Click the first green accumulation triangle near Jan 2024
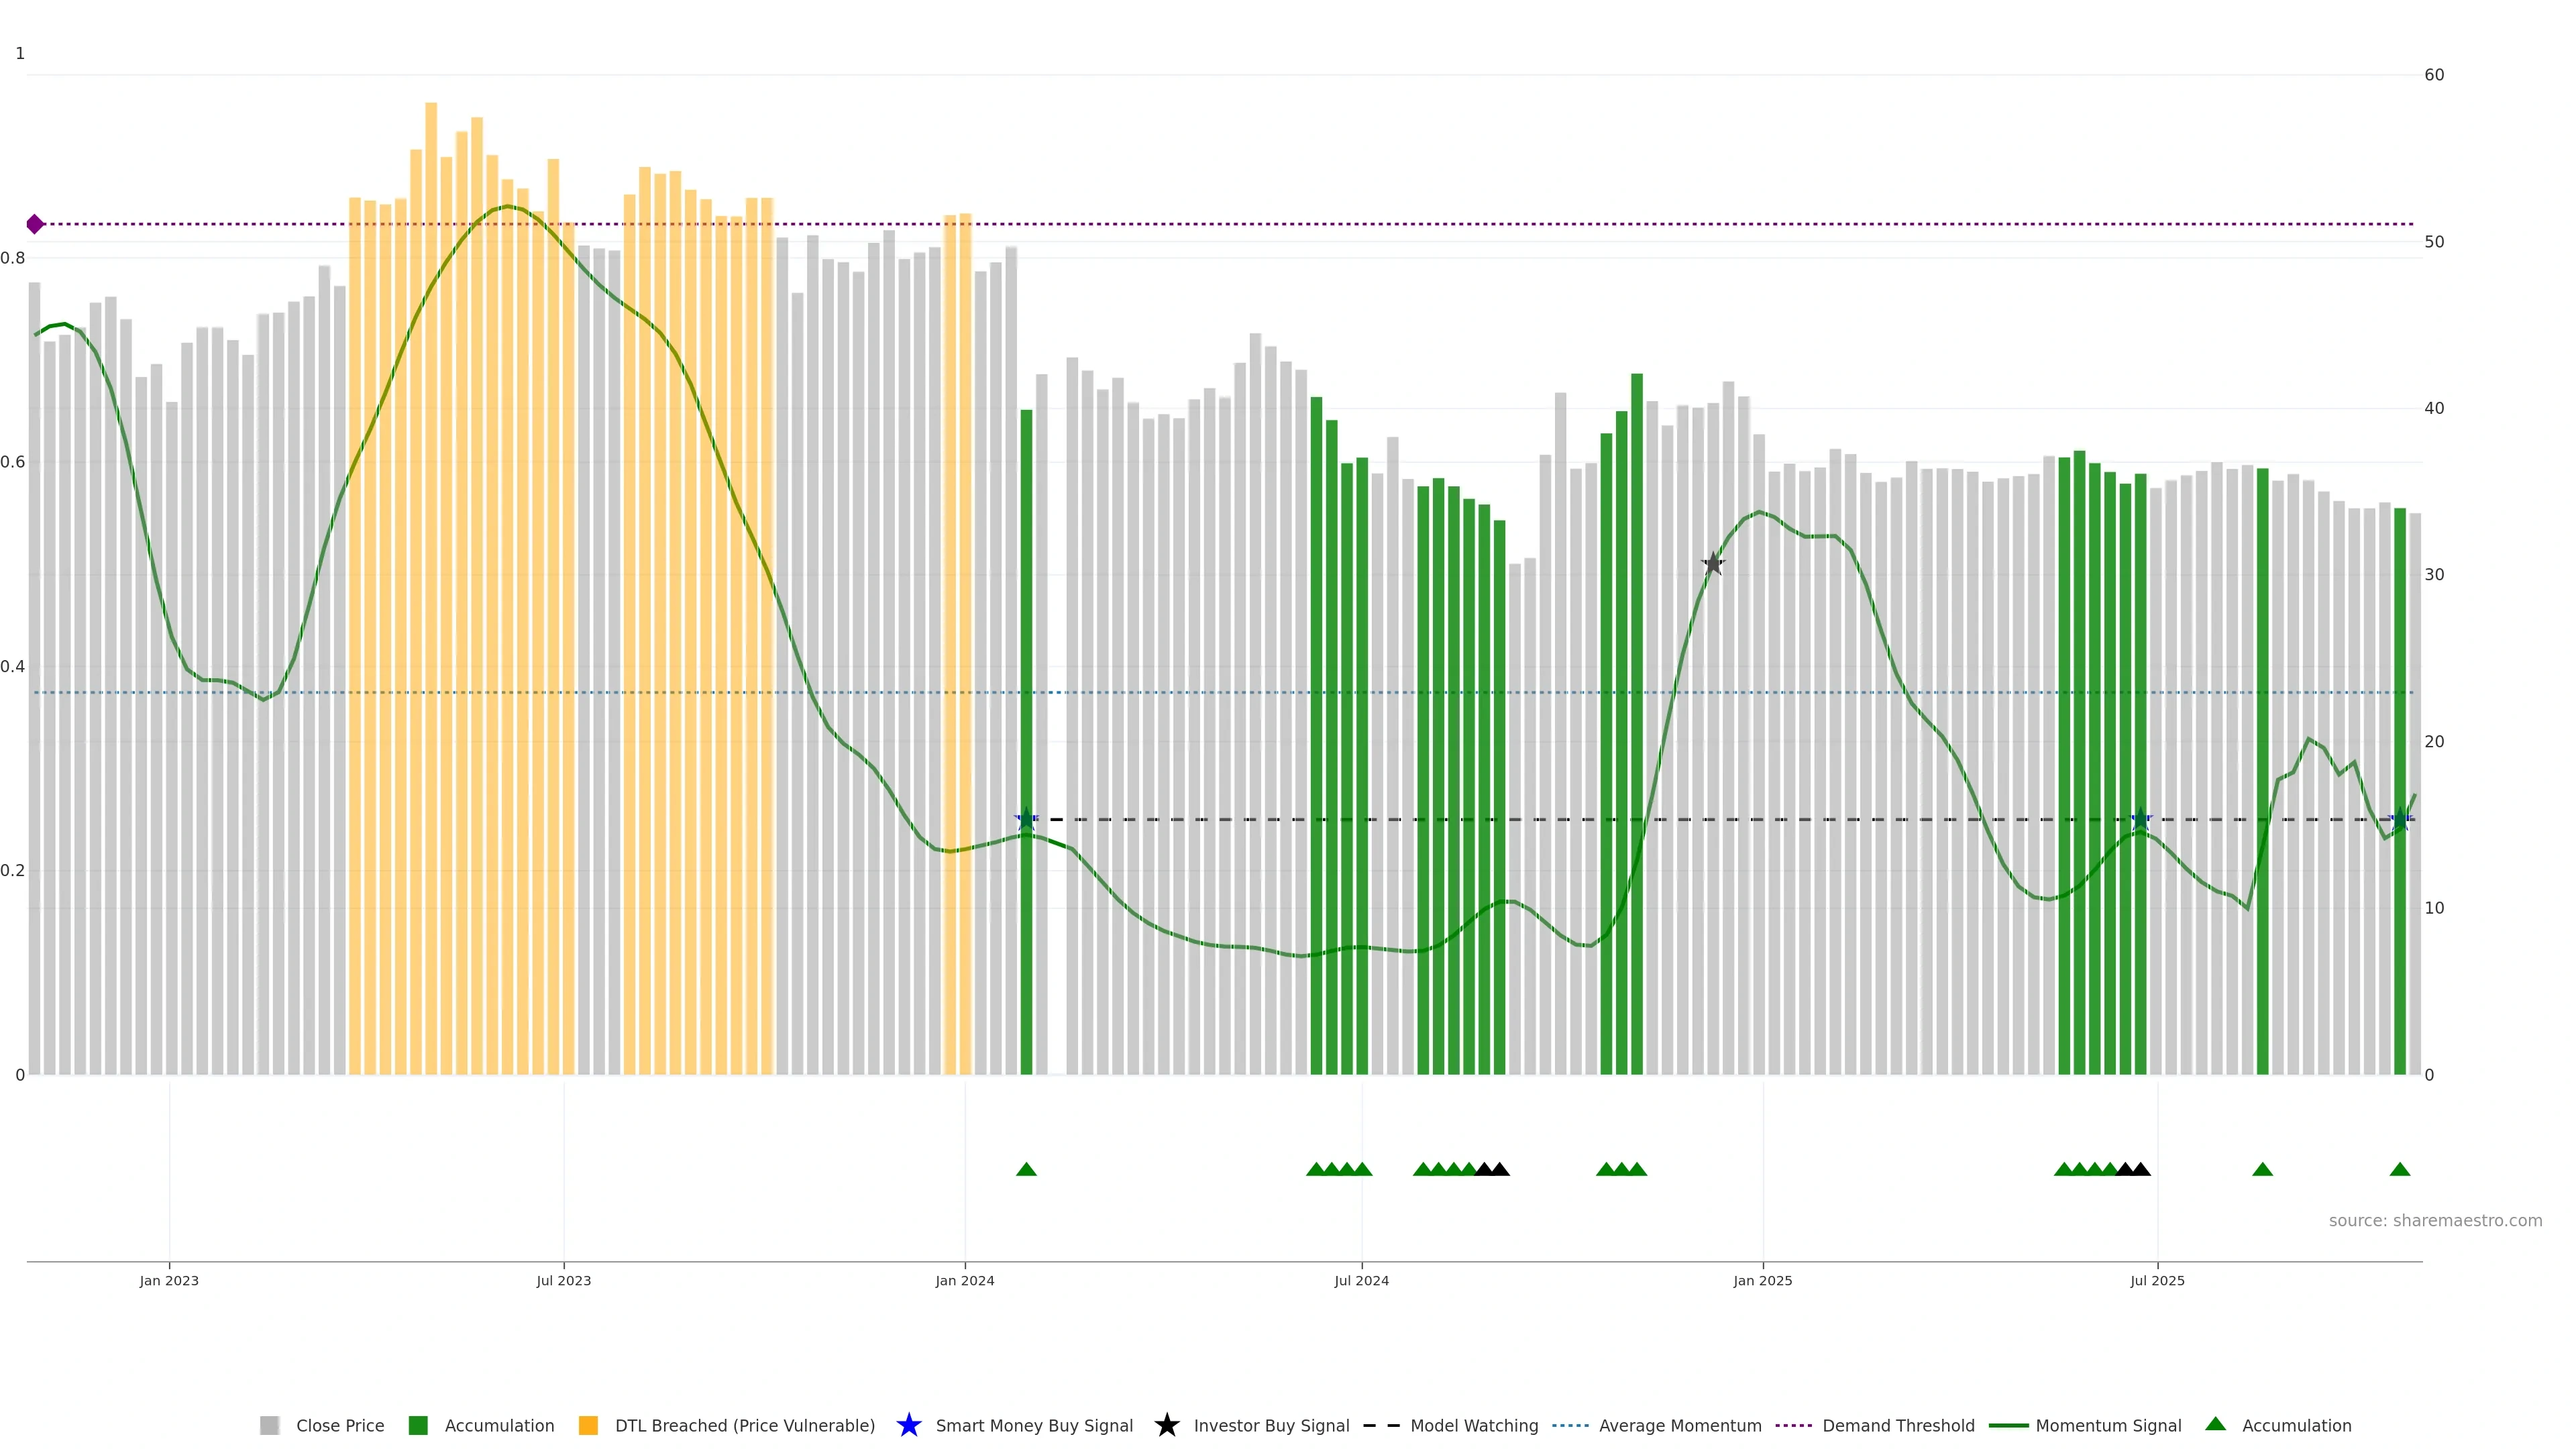This screenshot has width=2576, height=1449. [1026, 1169]
